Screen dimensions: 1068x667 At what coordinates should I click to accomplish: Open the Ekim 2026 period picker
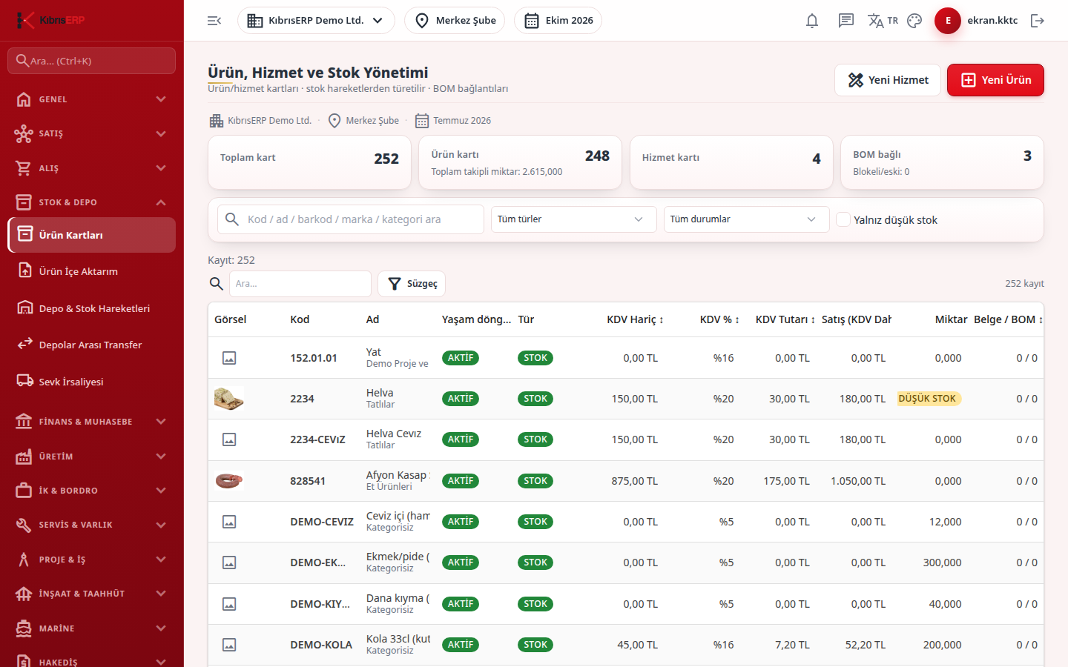[558, 21]
